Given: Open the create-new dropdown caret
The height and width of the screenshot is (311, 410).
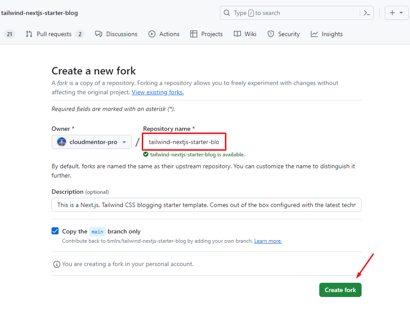Looking at the screenshot, I should click(x=401, y=13).
